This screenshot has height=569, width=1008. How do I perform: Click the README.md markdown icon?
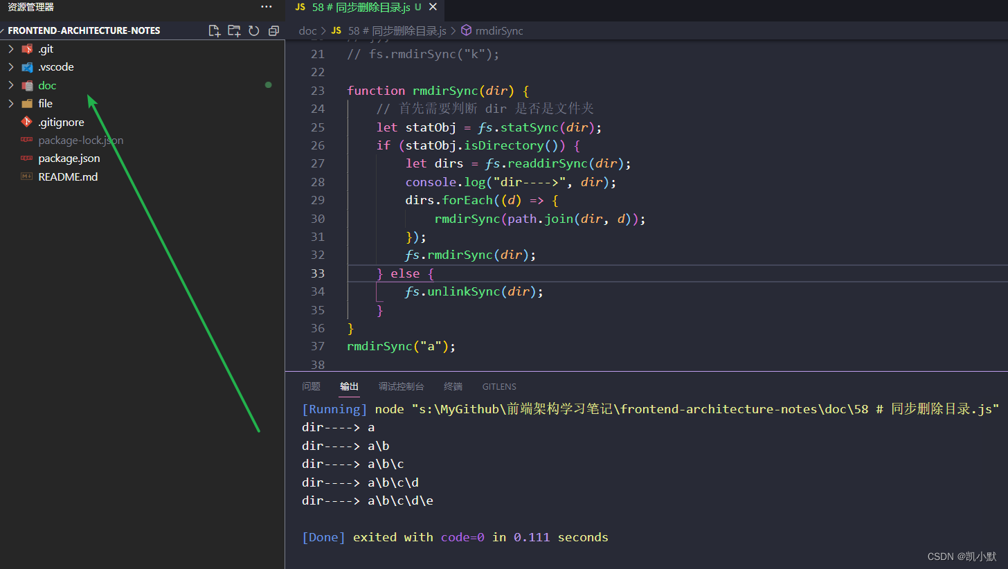(x=27, y=177)
